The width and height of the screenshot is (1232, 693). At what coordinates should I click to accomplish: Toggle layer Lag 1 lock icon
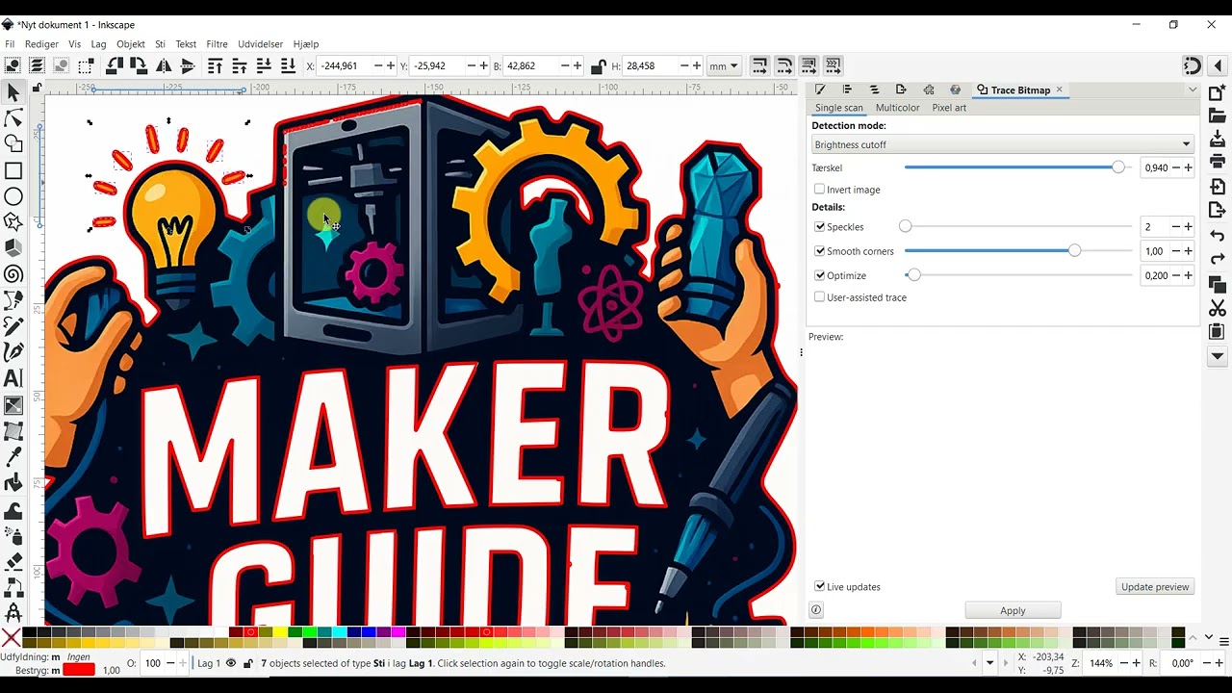248,663
